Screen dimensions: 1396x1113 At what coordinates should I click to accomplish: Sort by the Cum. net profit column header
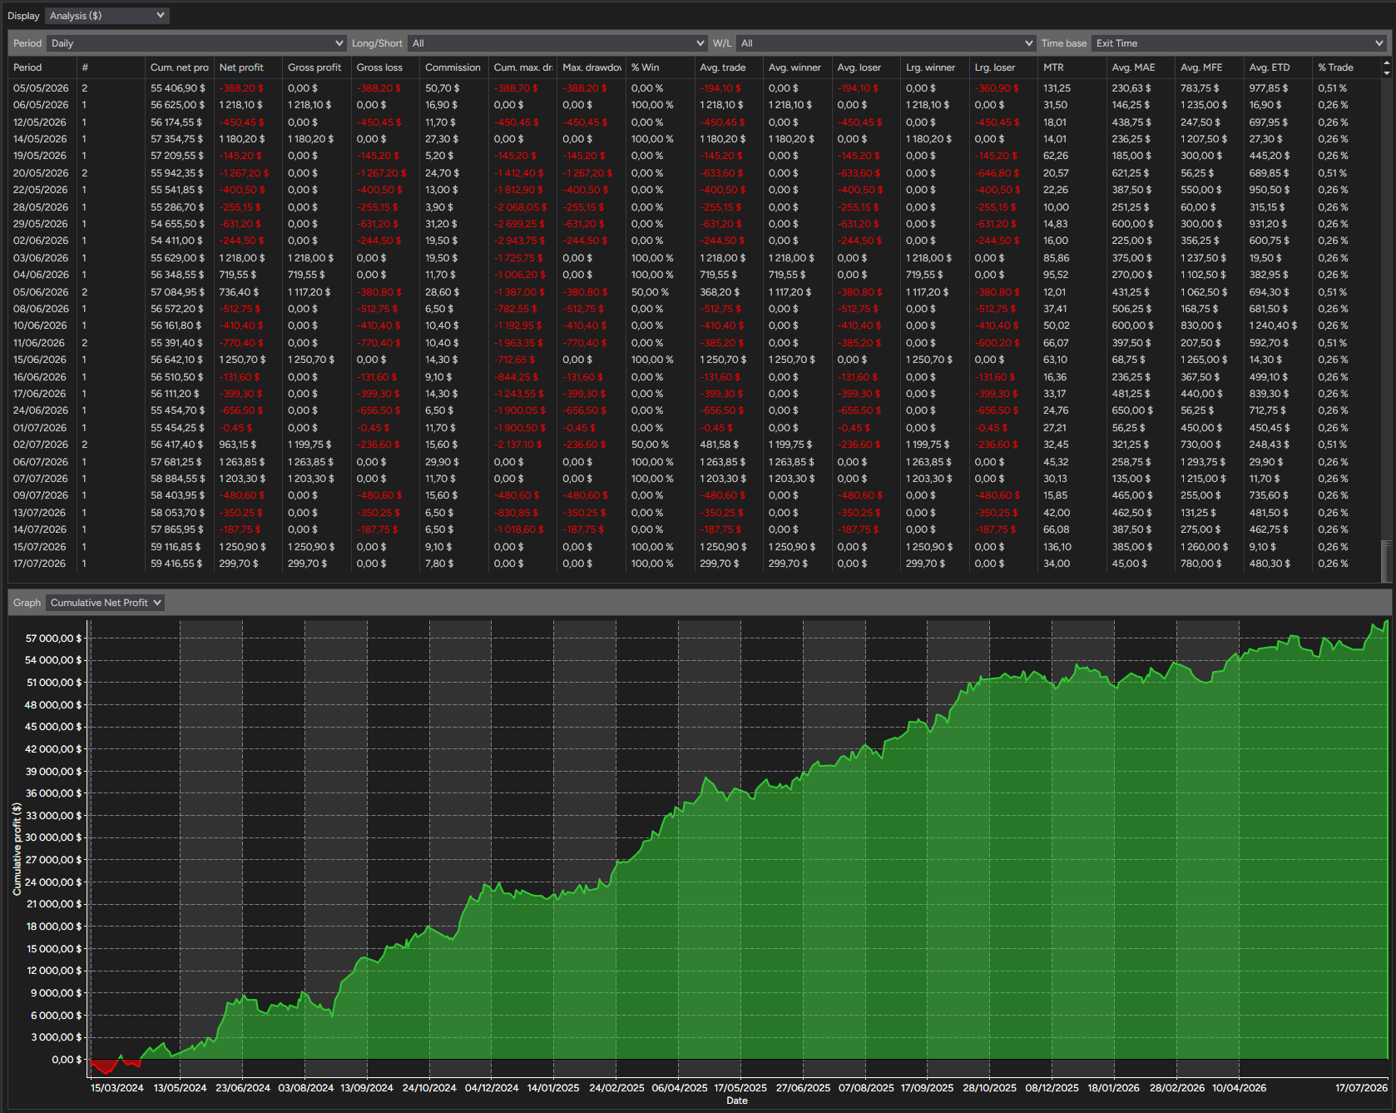[180, 67]
